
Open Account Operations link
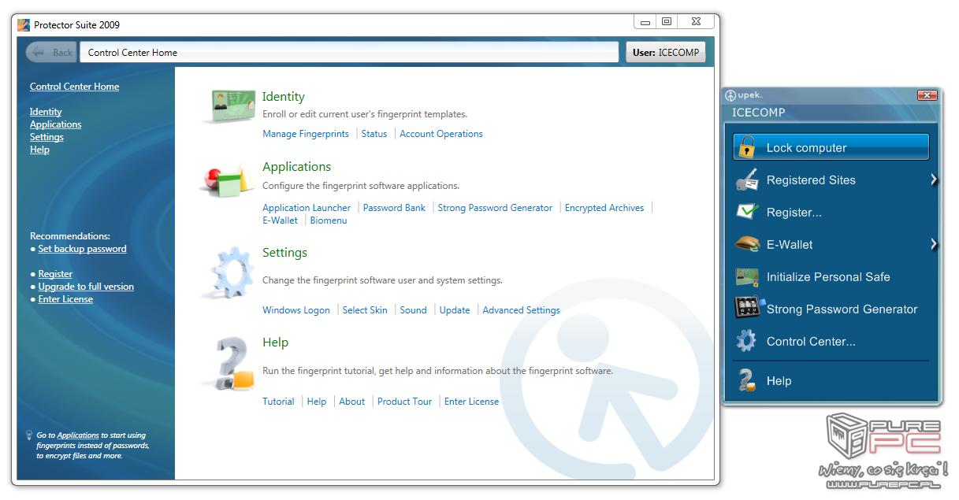(x=441, y=134)
